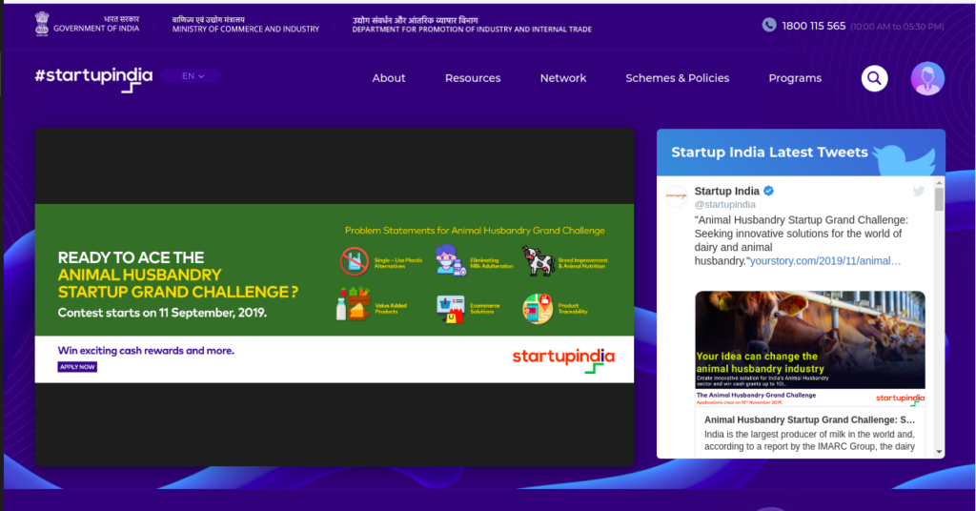Click the Twitter bird in tweets header
The width and height of the screenshot is (976, 511).
905,159
